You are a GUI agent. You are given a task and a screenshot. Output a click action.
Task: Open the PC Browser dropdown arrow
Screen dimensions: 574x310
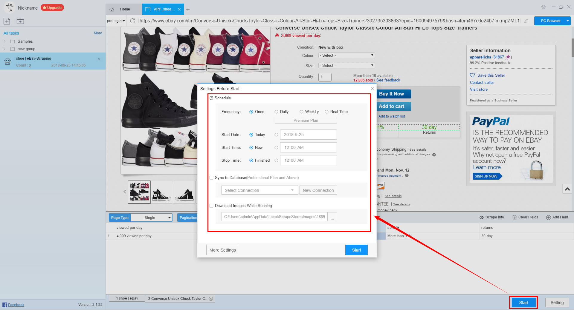pos(567,21)
